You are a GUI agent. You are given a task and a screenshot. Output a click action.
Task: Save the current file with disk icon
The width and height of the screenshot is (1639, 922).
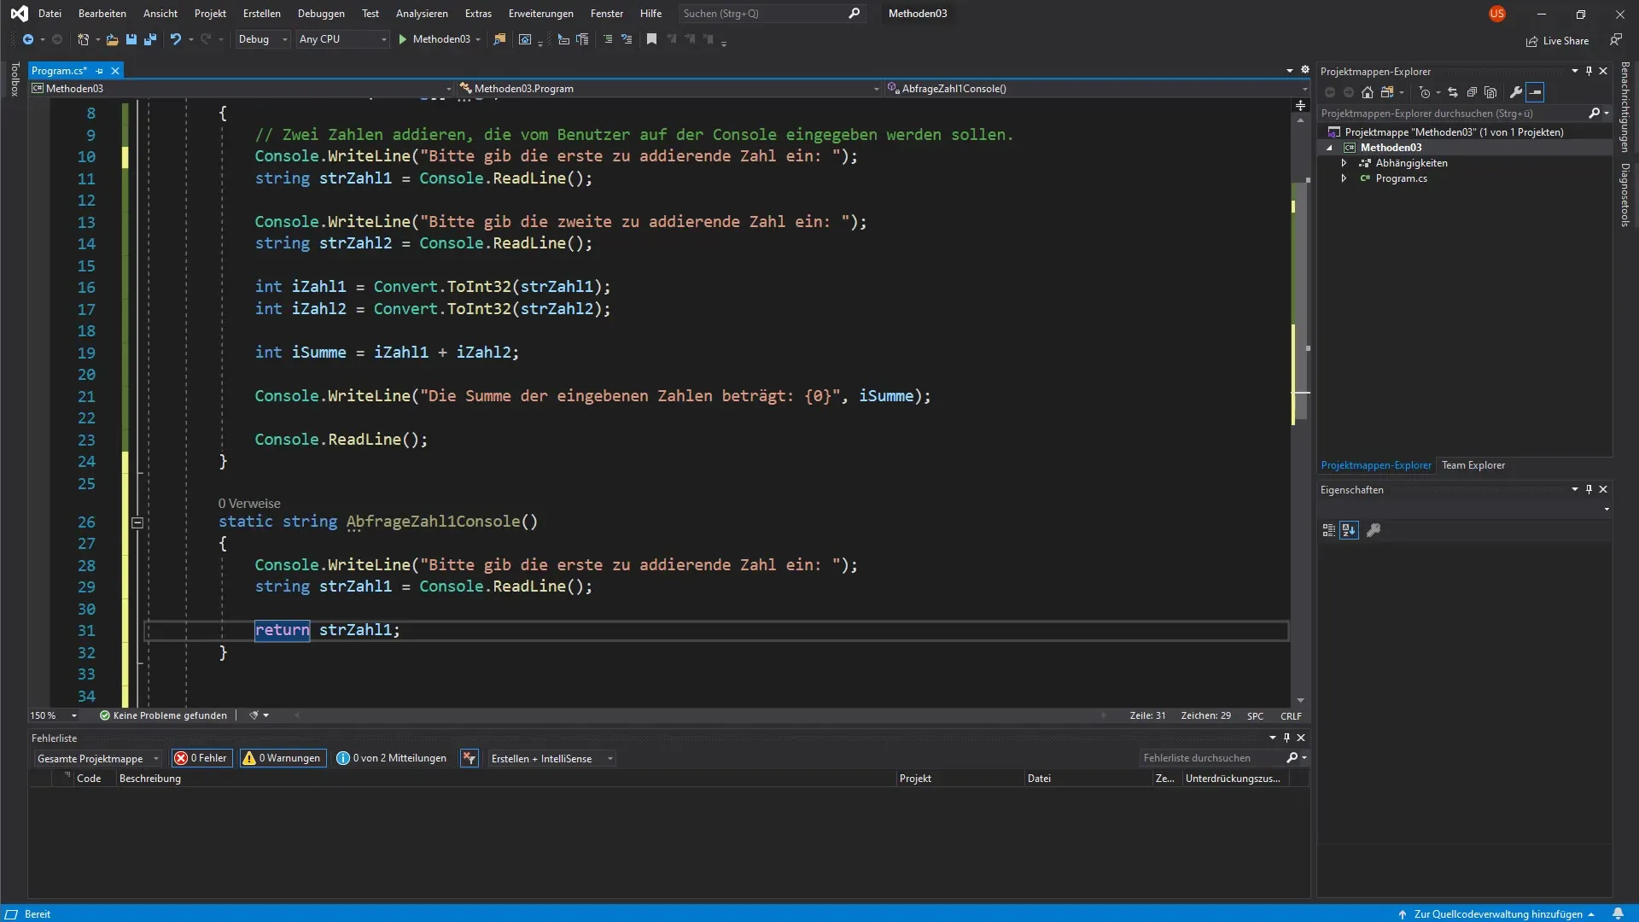point(131,39)
